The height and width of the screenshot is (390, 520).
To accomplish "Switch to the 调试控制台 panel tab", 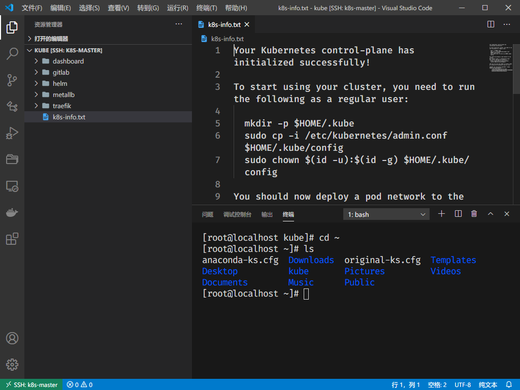I will (237, 215).
